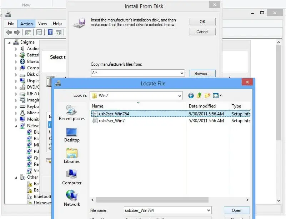Open the Action menu
Viewport: 286px width, 219px height.
[26, 24]
